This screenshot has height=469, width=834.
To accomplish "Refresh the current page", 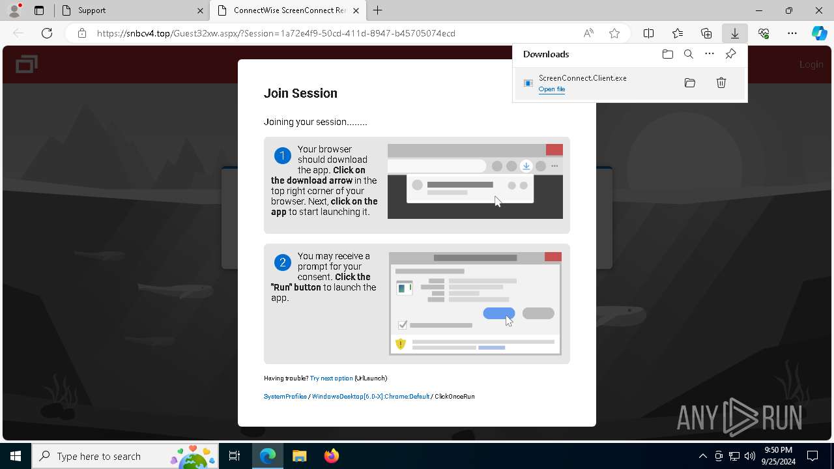I will point(47,33).
